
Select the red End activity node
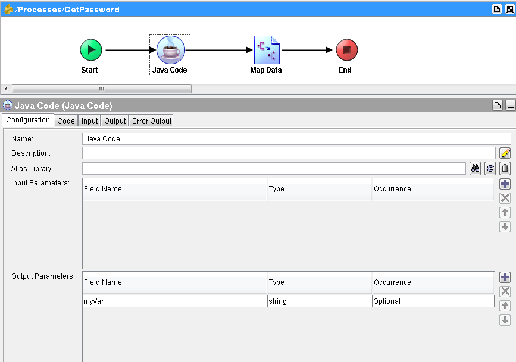click(x=346, y=50)
